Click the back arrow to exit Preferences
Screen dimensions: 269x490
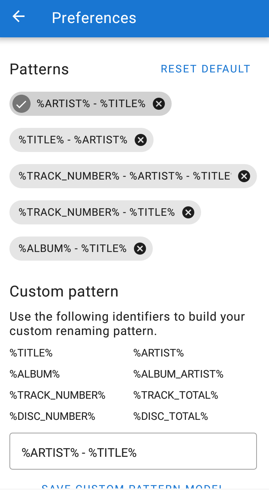point(18,16)
